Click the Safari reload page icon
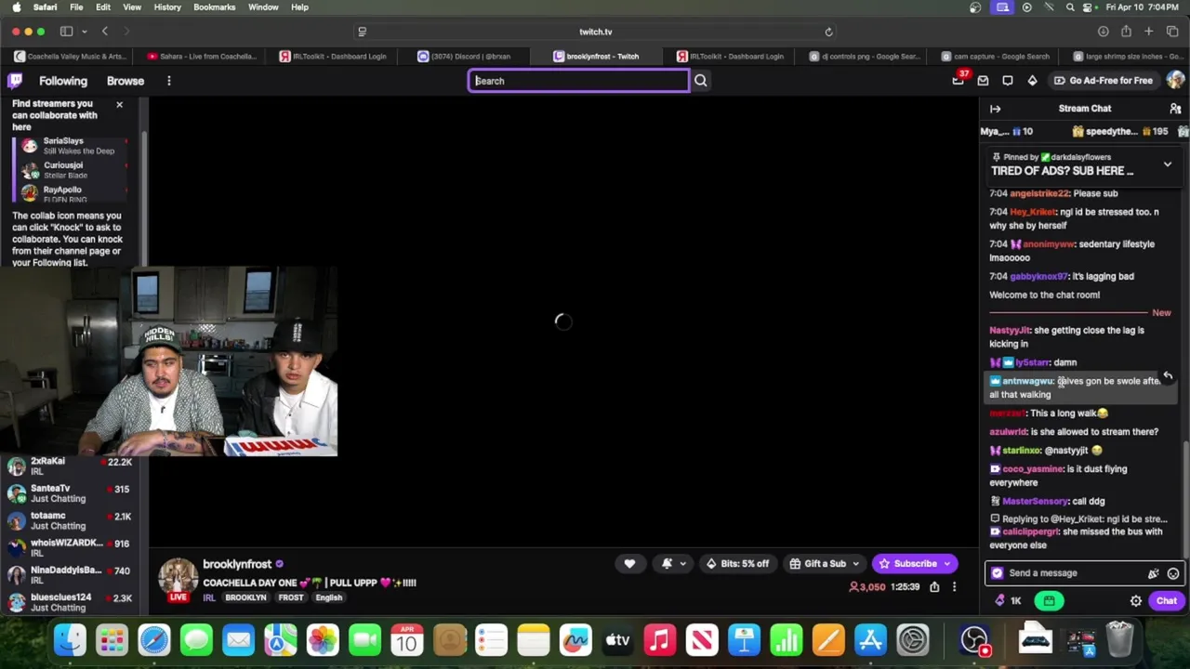 [828, 32]
